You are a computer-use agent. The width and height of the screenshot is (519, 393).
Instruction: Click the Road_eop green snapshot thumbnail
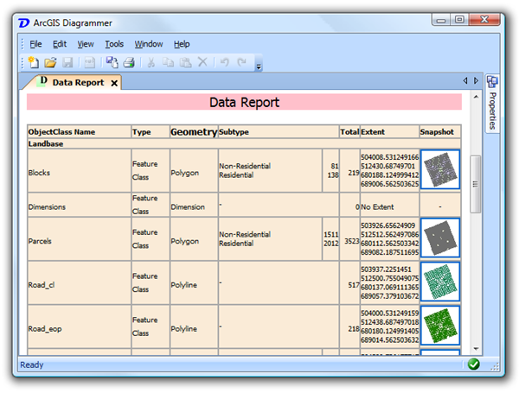(439, 325)
